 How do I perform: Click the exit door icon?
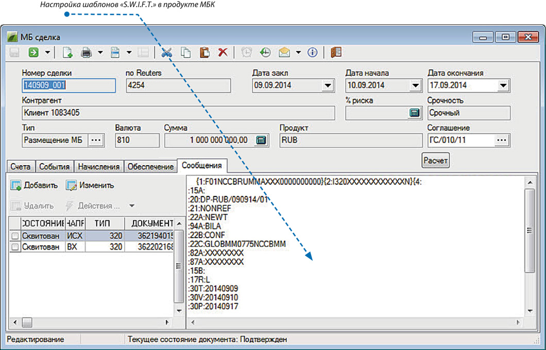pos(336,52)
